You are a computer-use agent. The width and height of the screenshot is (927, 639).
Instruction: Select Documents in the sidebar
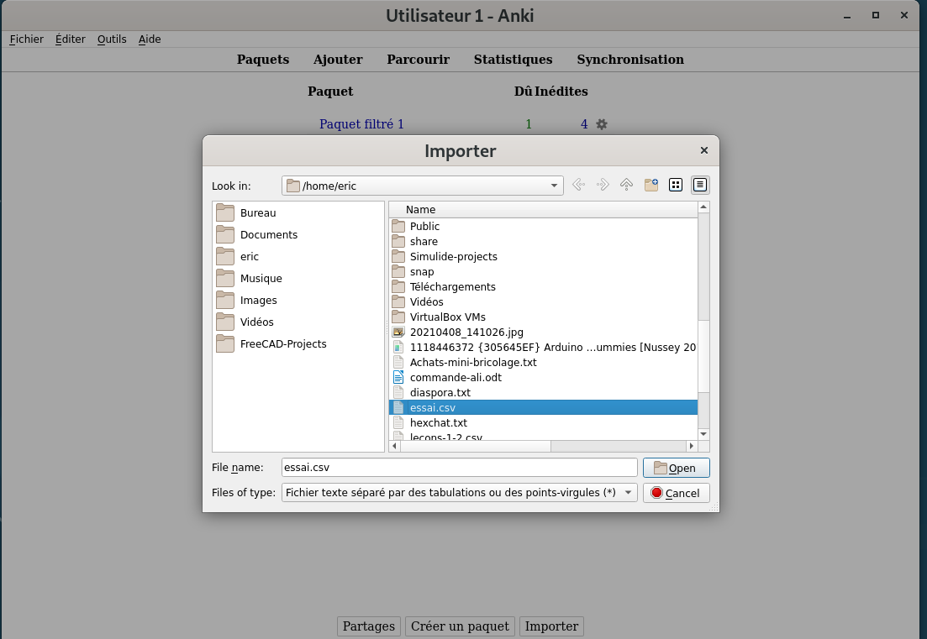click(268, 235)
